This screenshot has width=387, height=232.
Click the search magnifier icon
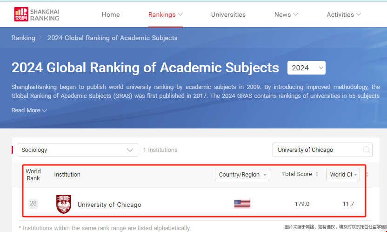(367, 150)
